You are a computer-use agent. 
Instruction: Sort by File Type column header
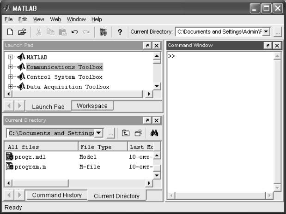[103, 147]
